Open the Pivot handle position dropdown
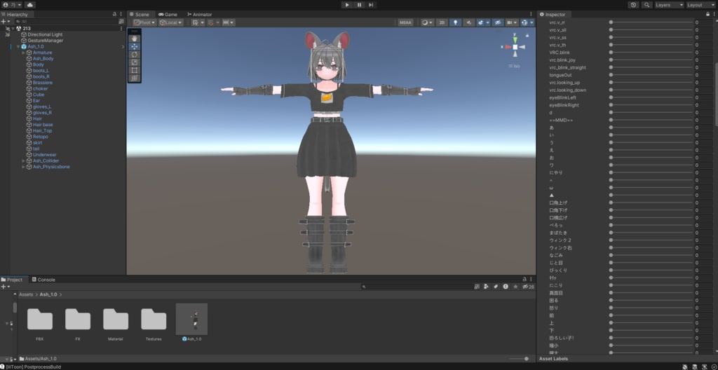The height and width of the screenshot is (370, 718). [144, 22]
